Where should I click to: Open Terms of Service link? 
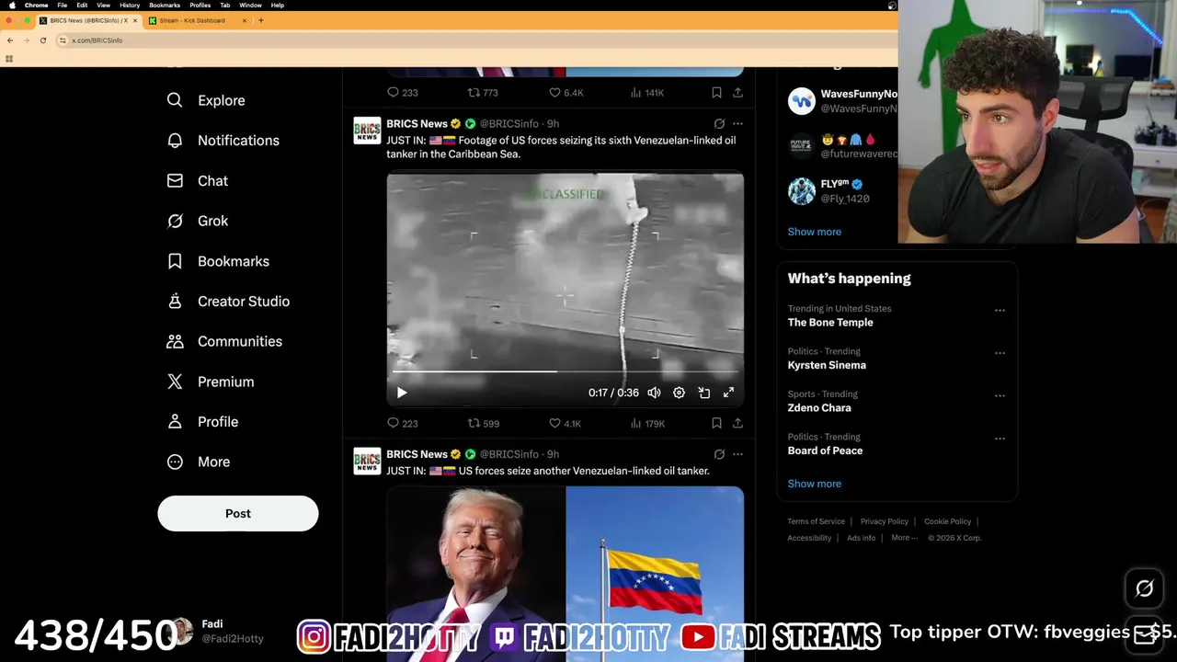coord(816,521)
